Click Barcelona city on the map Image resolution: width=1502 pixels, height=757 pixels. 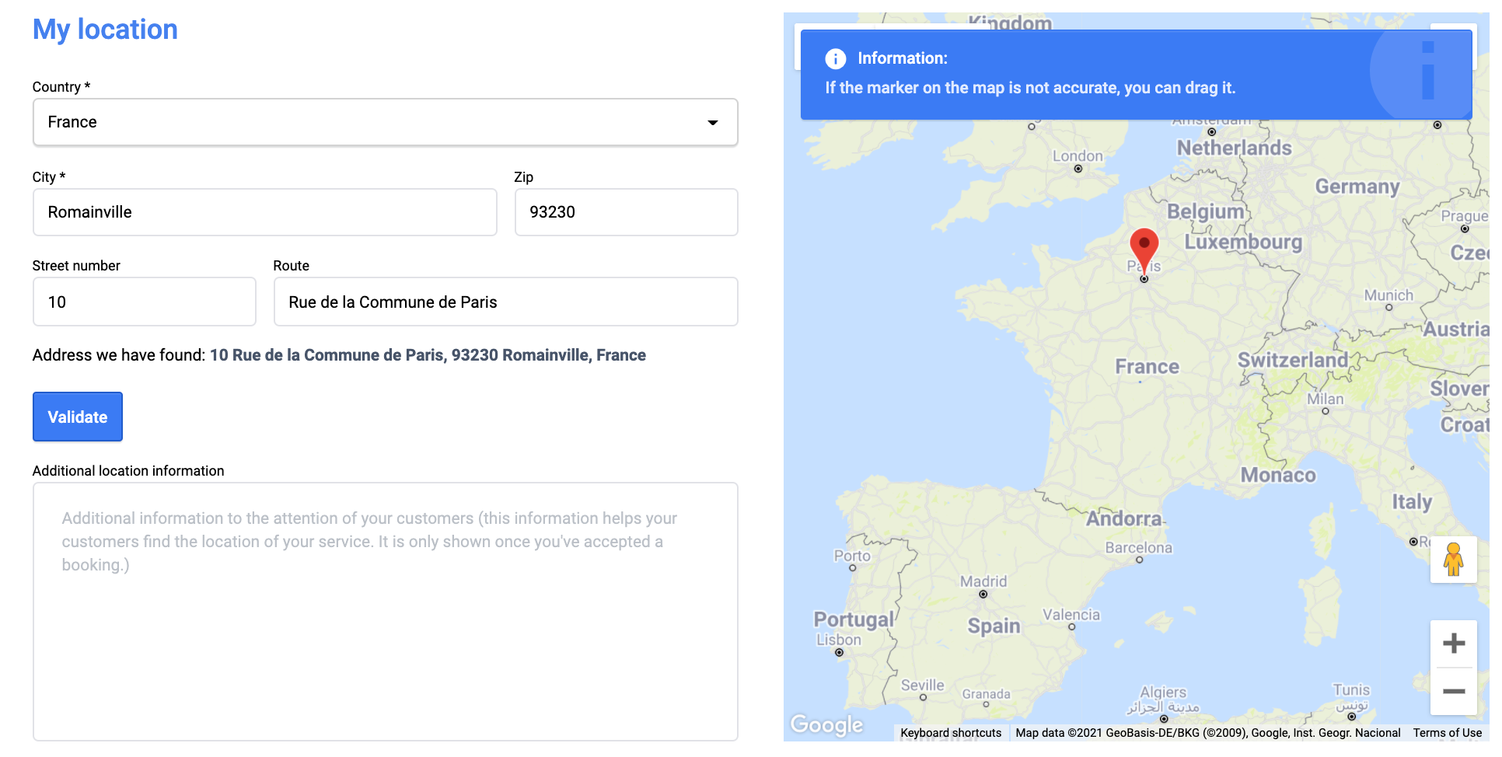(x=1138, y=548)
